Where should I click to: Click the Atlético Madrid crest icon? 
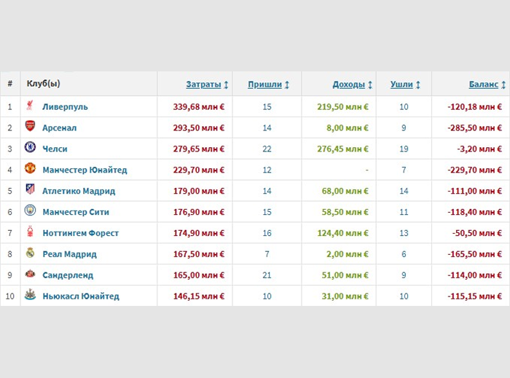(x=30, y=191)
